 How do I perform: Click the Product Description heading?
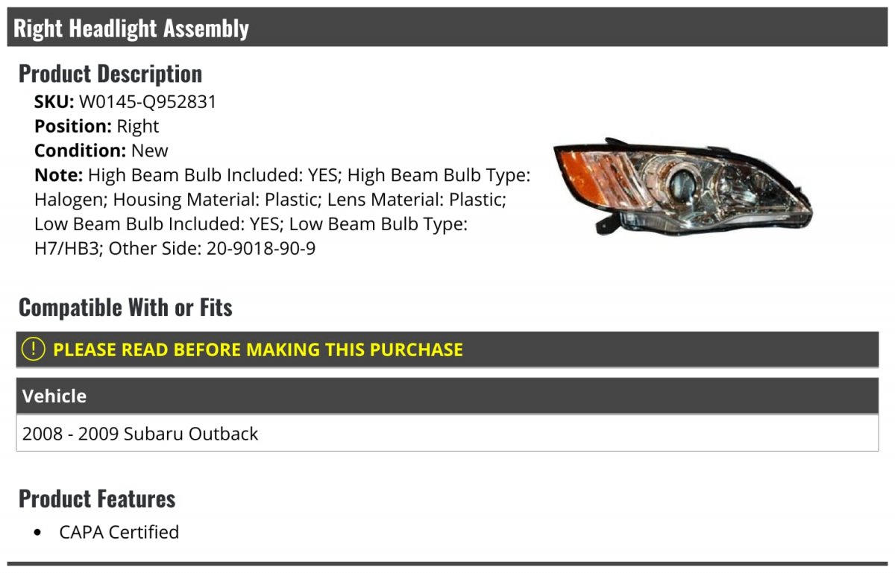point(110,74)
